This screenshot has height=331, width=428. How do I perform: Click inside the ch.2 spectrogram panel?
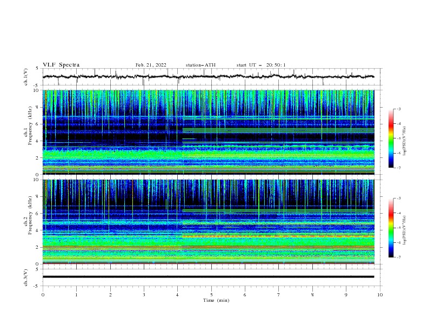208,222
